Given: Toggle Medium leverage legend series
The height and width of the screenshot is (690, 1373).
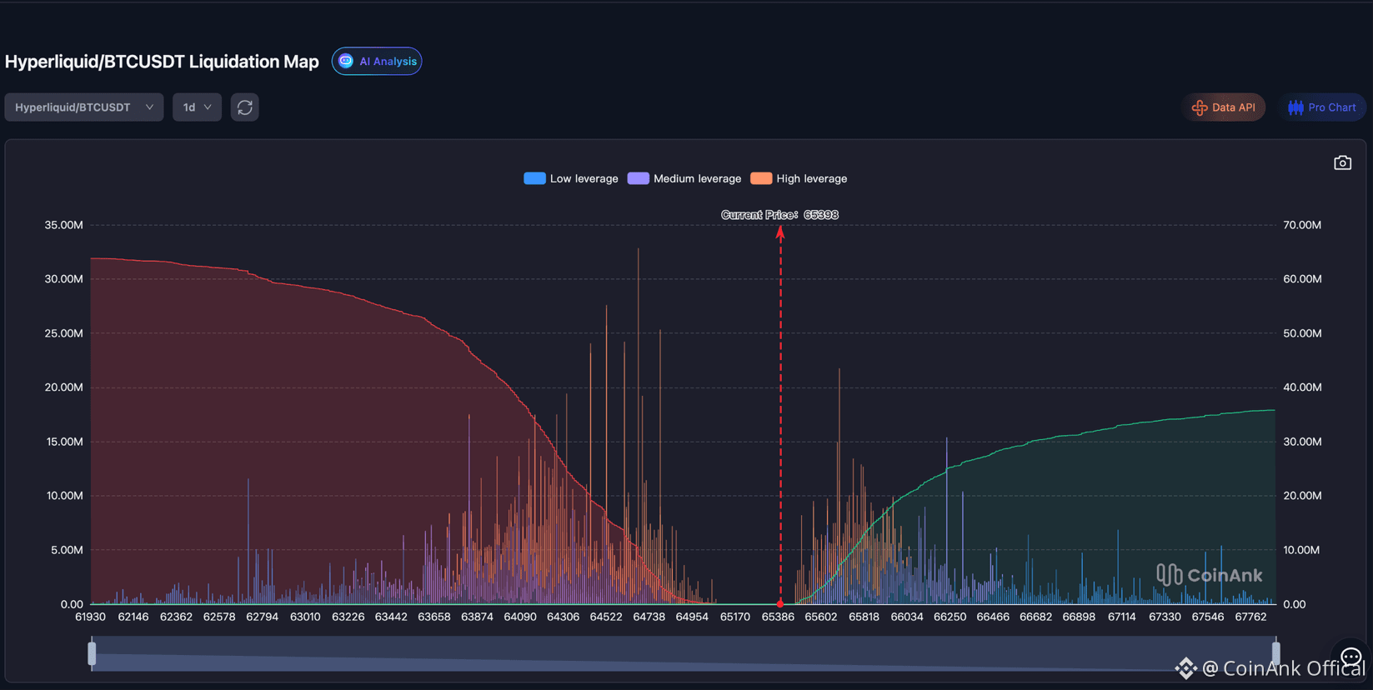Looking at the screenshot, I should click(x=684, y=178).
